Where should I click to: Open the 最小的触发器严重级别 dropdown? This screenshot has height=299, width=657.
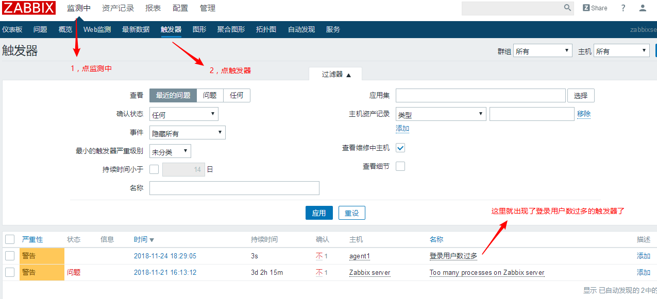[x=170, y=151]
